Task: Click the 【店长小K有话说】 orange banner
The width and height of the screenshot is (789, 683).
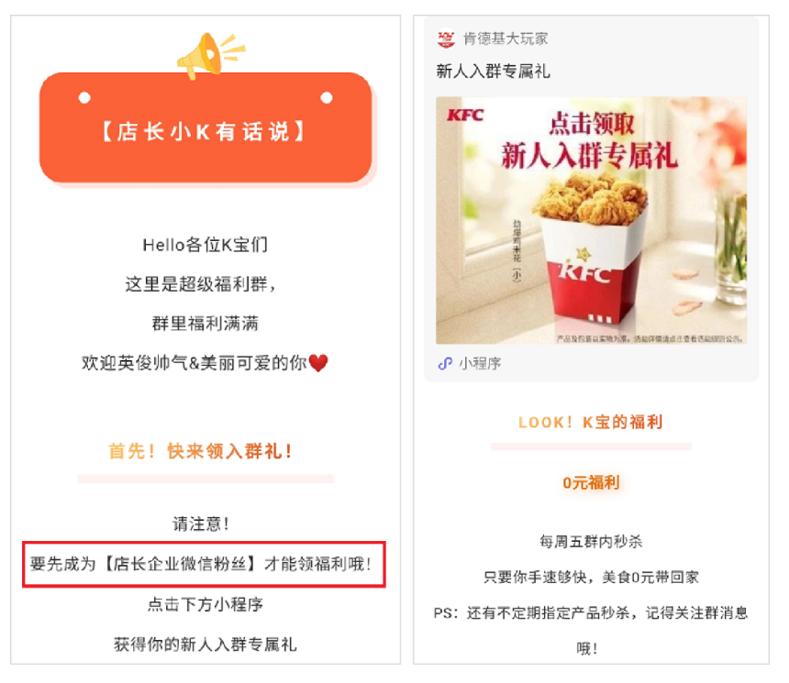Action: pos(206,127)
